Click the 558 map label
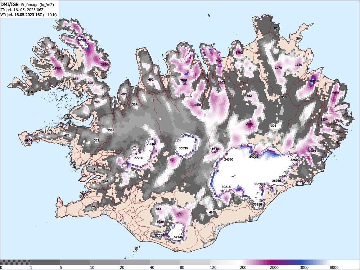The image size is (360, 270). pyautogui.click(x=110, y=130)
